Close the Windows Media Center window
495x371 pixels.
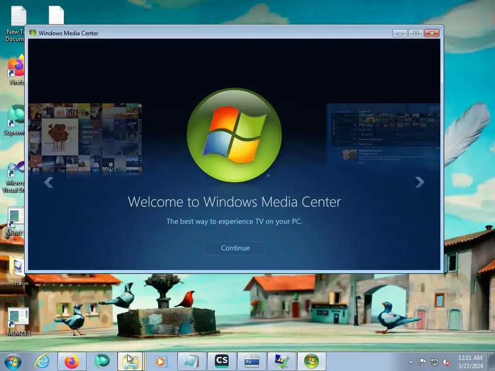point(432,33)
